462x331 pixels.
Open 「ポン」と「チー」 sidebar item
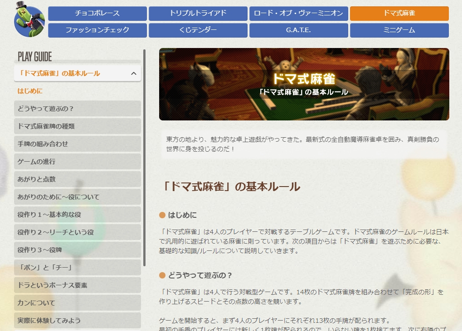coord(78,268)
